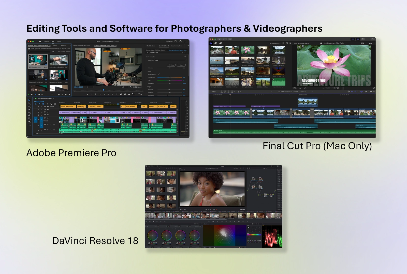Click the White Balance eyedropper in Lumetri
This screenshot has width=407, height=274.
(159, 74)
